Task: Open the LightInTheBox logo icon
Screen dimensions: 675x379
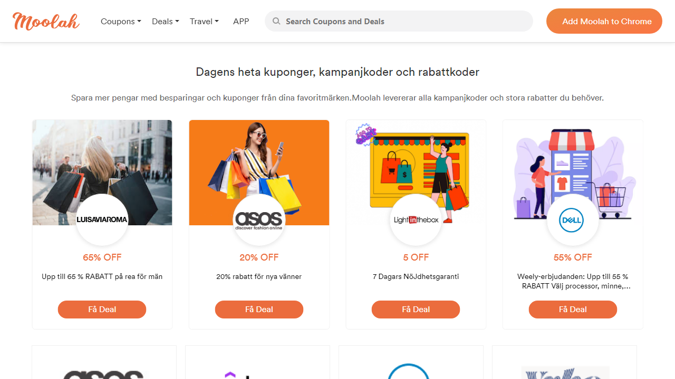Action: point(416,220)
